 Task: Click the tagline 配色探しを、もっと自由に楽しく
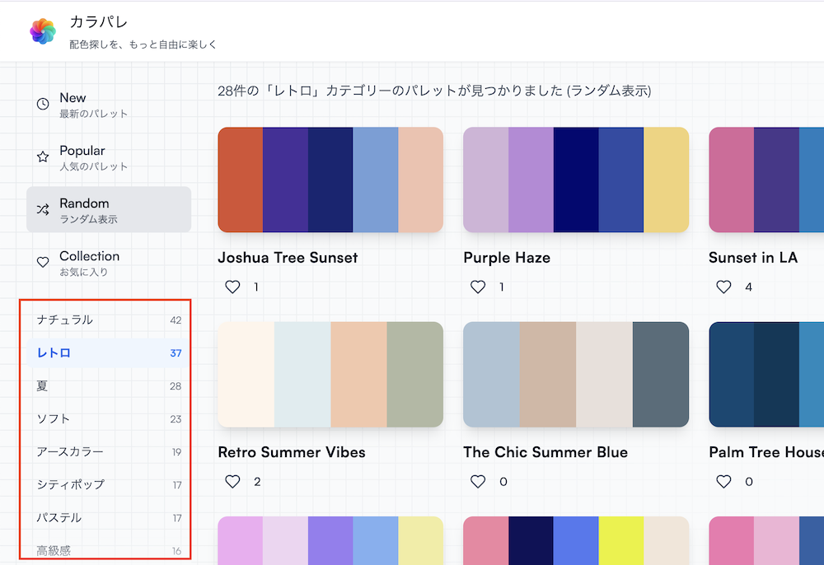[x=143, y=44]
